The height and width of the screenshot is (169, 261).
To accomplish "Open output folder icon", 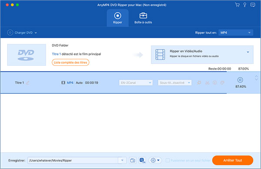I will coord(133,160).
